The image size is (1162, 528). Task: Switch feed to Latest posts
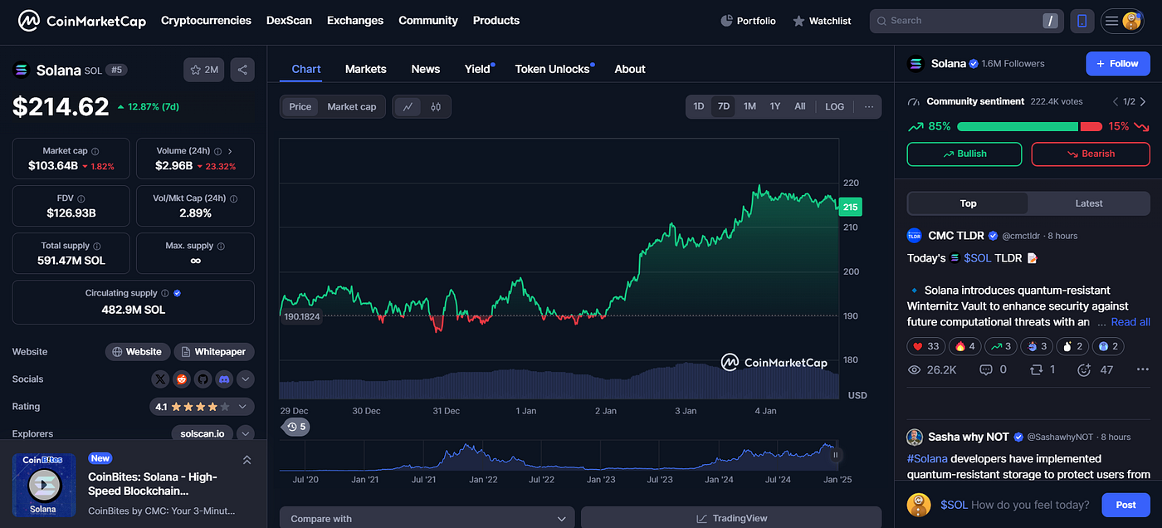point(1089,203)
